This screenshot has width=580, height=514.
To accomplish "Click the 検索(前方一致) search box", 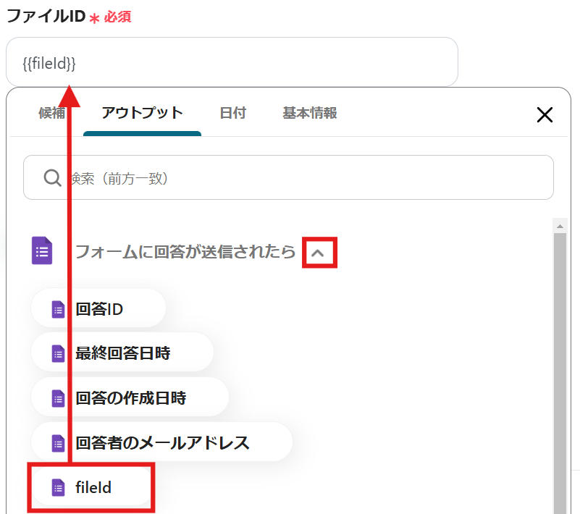I will pyautogui.click(x=288, y=177).
